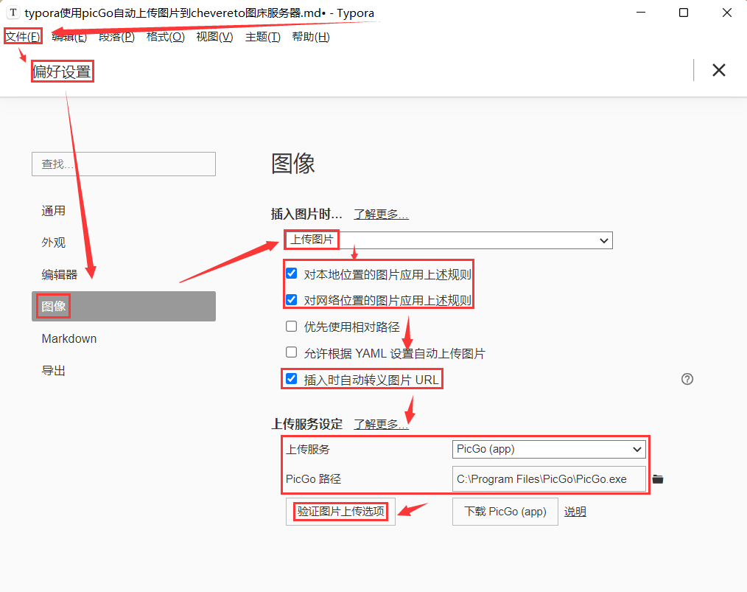Toggle 对网络位置的图片应用上述规则 checkbox
Viewport: 747px width, 592px height.
tap(291, 300)
